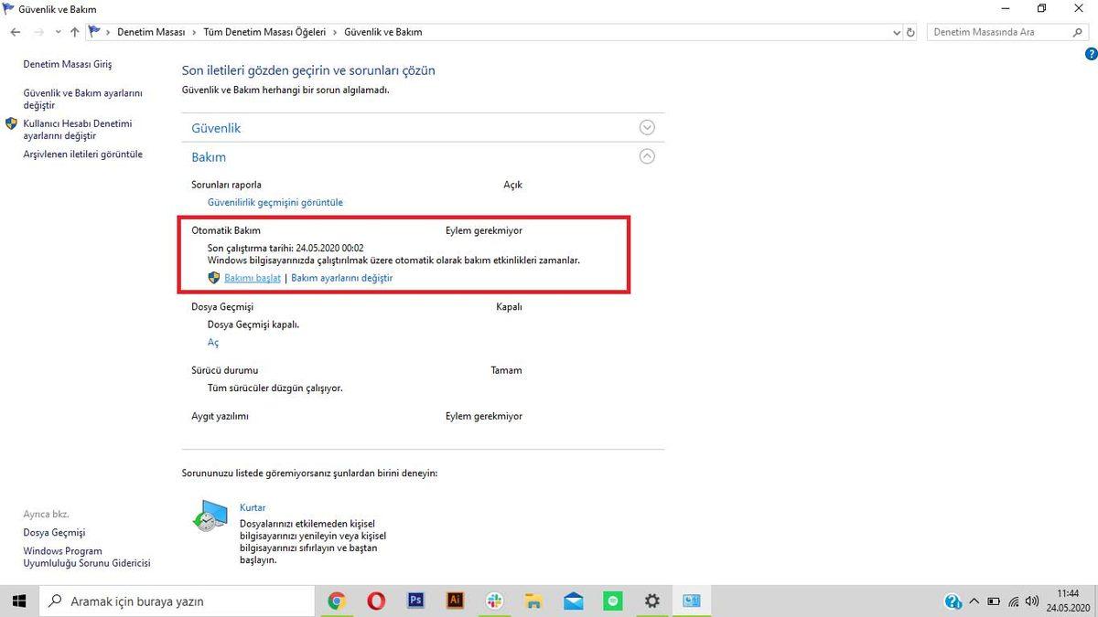1098x617 pixels.
Task: Expand the Güvenlik section
Action: pos(647,127)
